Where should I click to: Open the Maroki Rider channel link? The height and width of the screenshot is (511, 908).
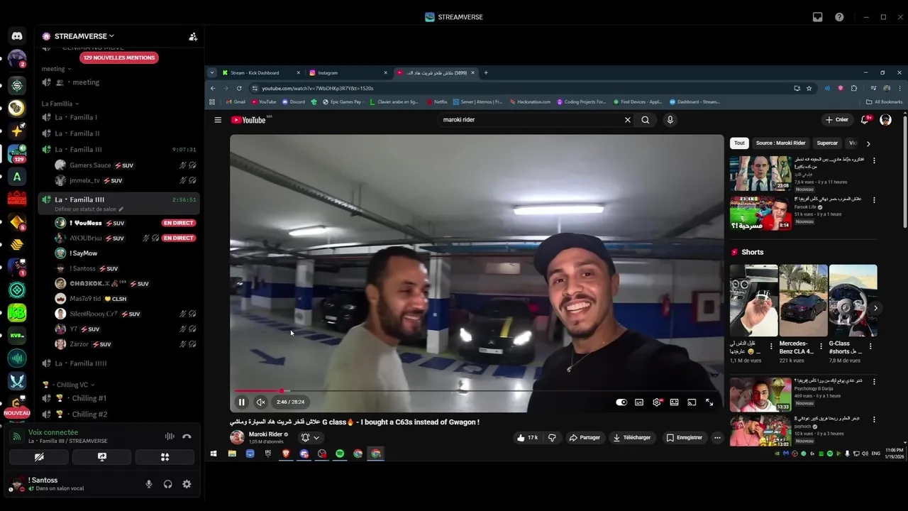pyautogui.click(x=265, y=434)
